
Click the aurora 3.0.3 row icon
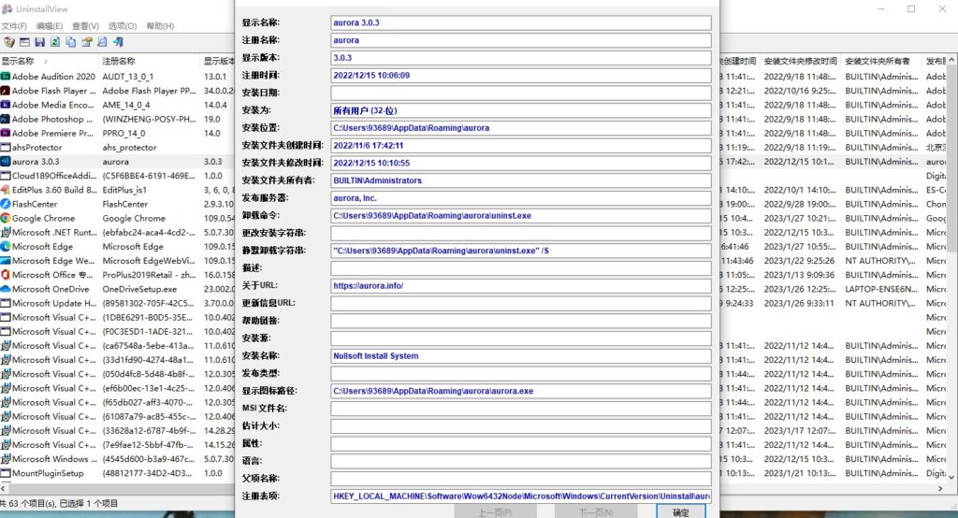pos(6,161)
